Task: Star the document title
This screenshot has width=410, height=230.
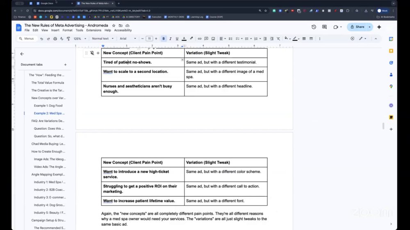Action: pyautogui.click(x=114, y=26)
